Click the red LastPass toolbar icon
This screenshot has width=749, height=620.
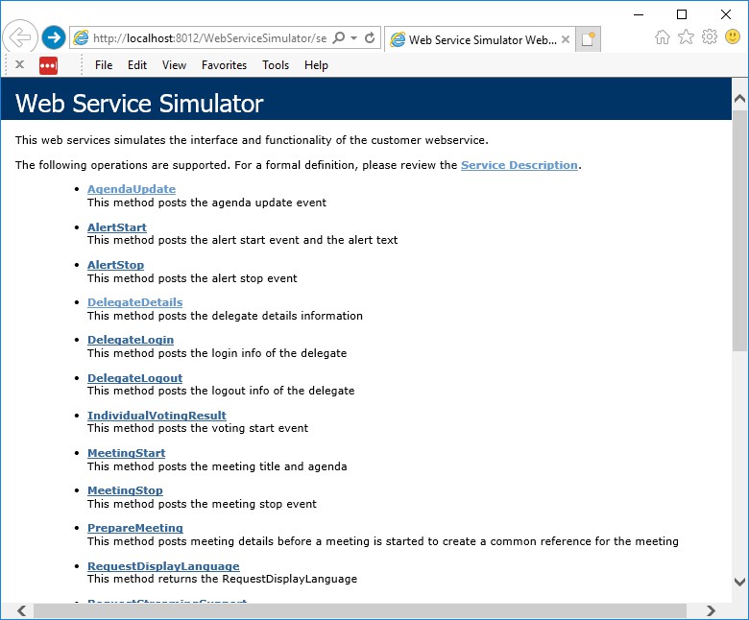[x=48, y=65]
